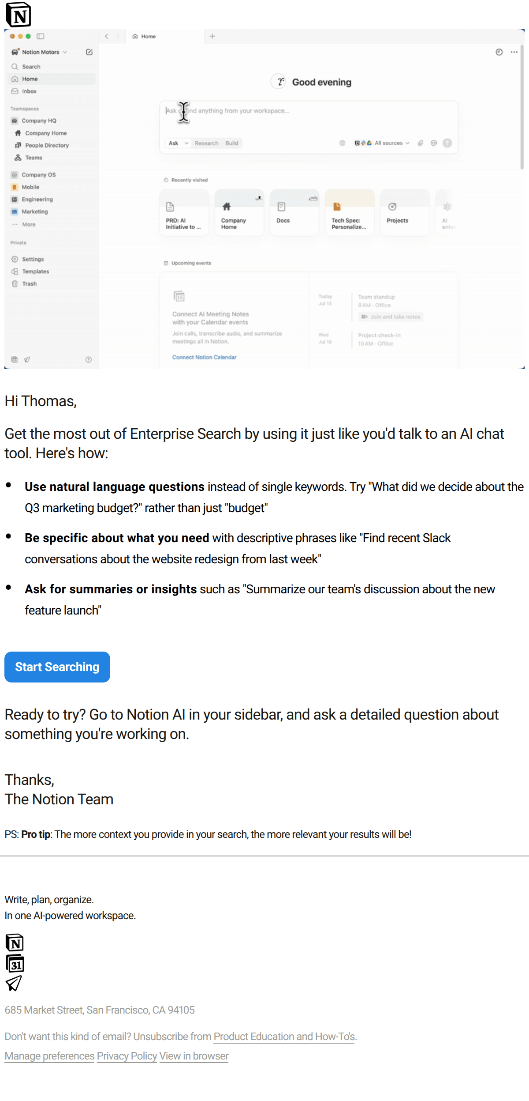Click the Notion Mail paper plane footer icon

(x=14, y=983)
